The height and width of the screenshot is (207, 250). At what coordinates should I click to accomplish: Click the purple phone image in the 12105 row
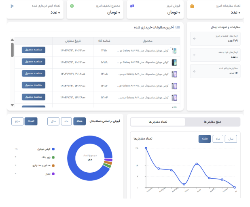pos(174,74)
